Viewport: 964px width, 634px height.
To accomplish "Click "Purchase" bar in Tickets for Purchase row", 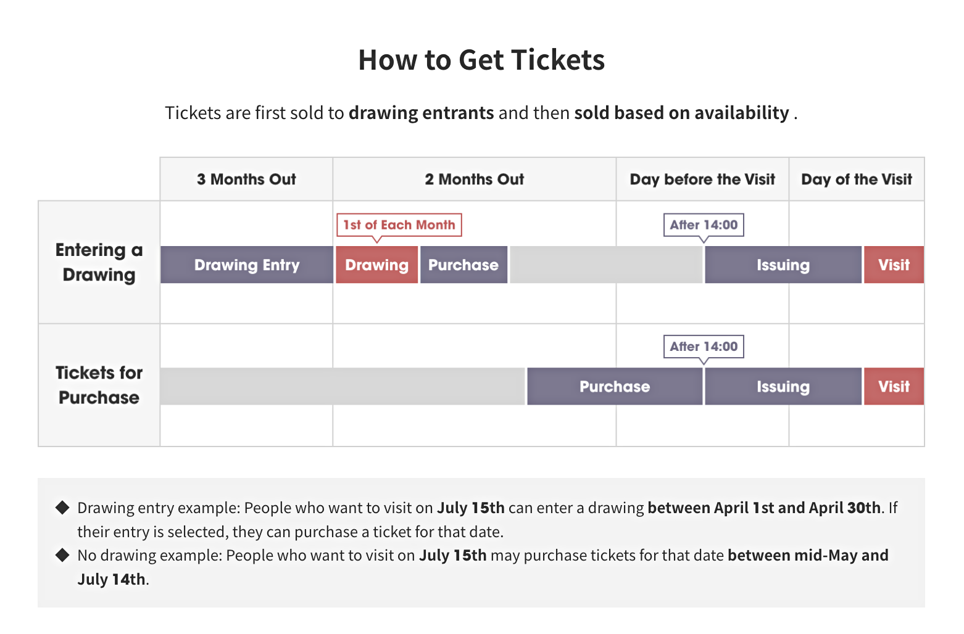I will (615, 387).
